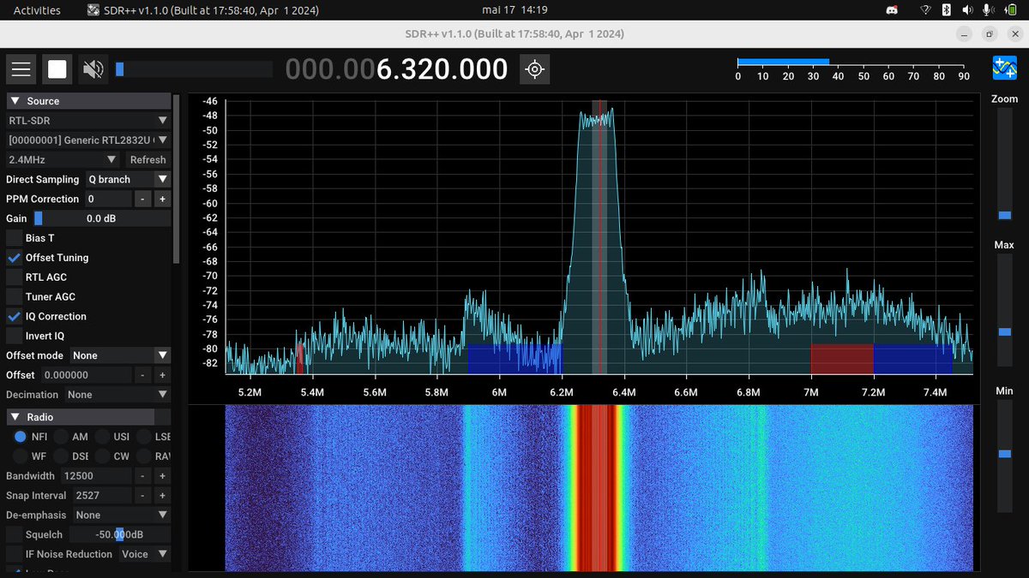
Task: Disable IQ Correction checkbox
Action: point(15,316)
